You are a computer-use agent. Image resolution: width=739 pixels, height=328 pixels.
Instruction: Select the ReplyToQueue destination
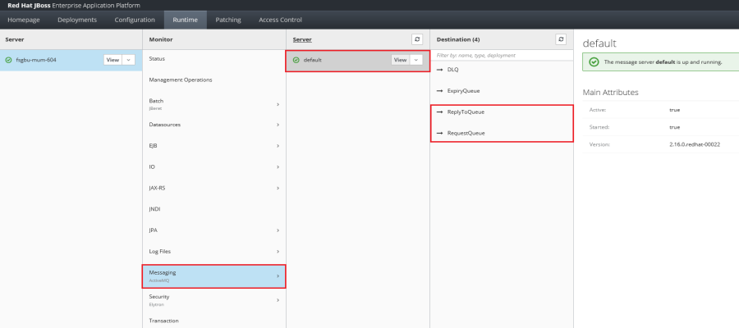pyautogui.click(x=502, y=112)
